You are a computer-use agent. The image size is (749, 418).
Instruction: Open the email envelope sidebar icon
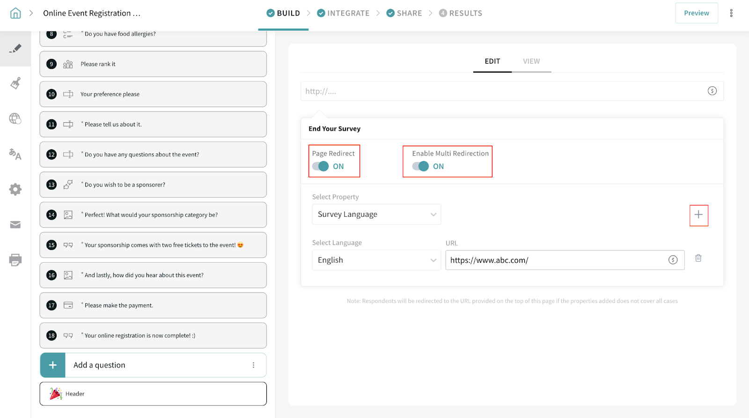point(15,225)
